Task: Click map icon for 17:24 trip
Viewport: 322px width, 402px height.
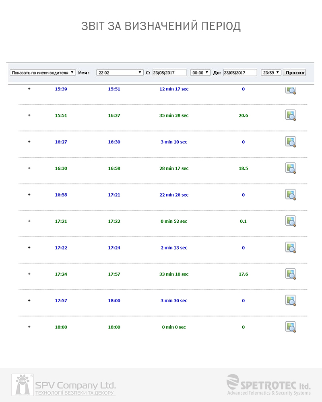Action: (291, 274)
